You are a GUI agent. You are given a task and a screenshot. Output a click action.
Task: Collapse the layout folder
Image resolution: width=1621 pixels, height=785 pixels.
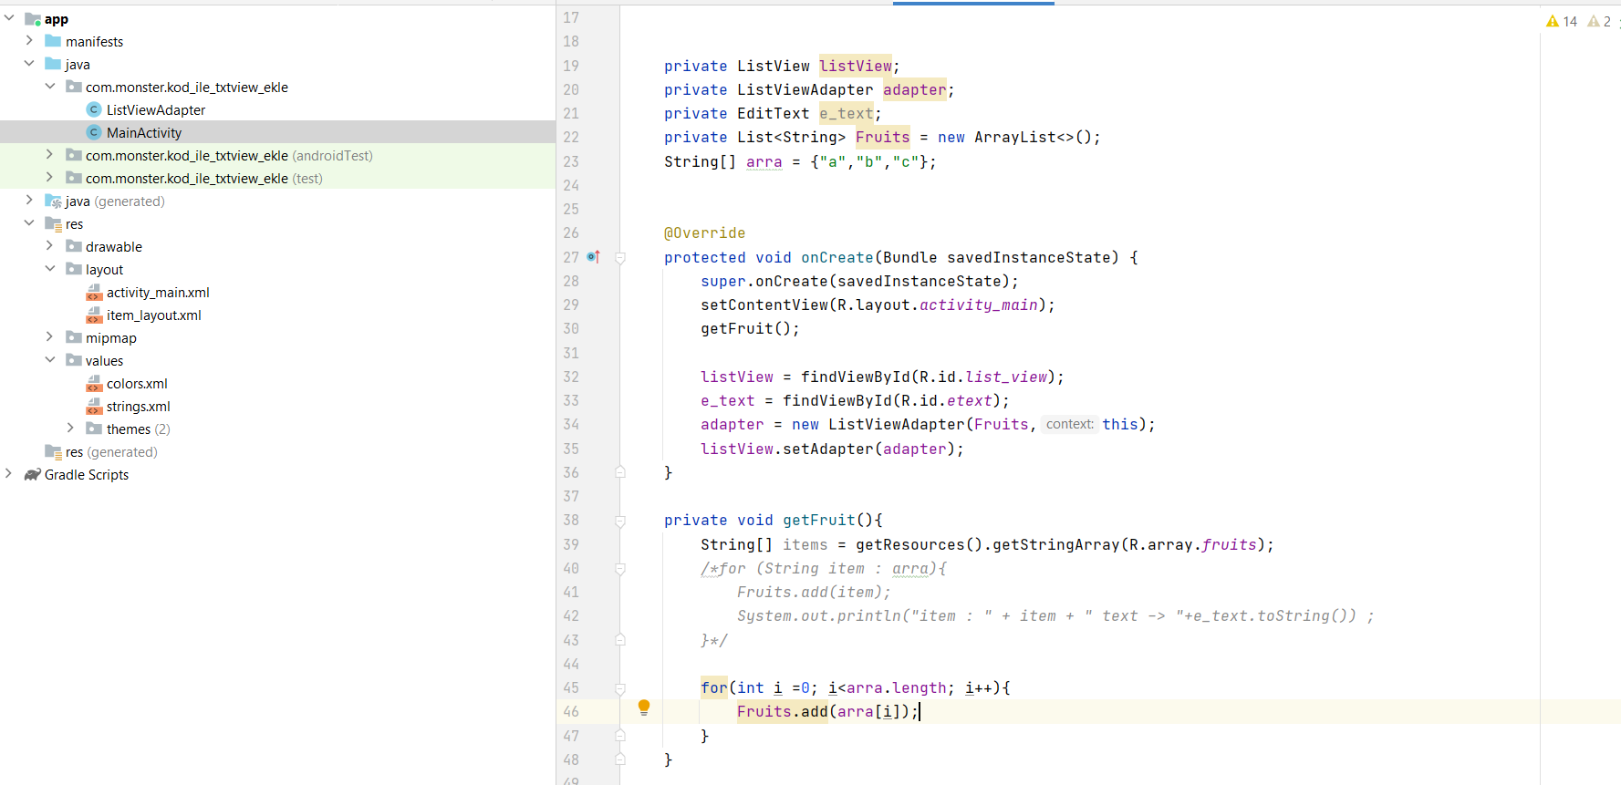49,268
